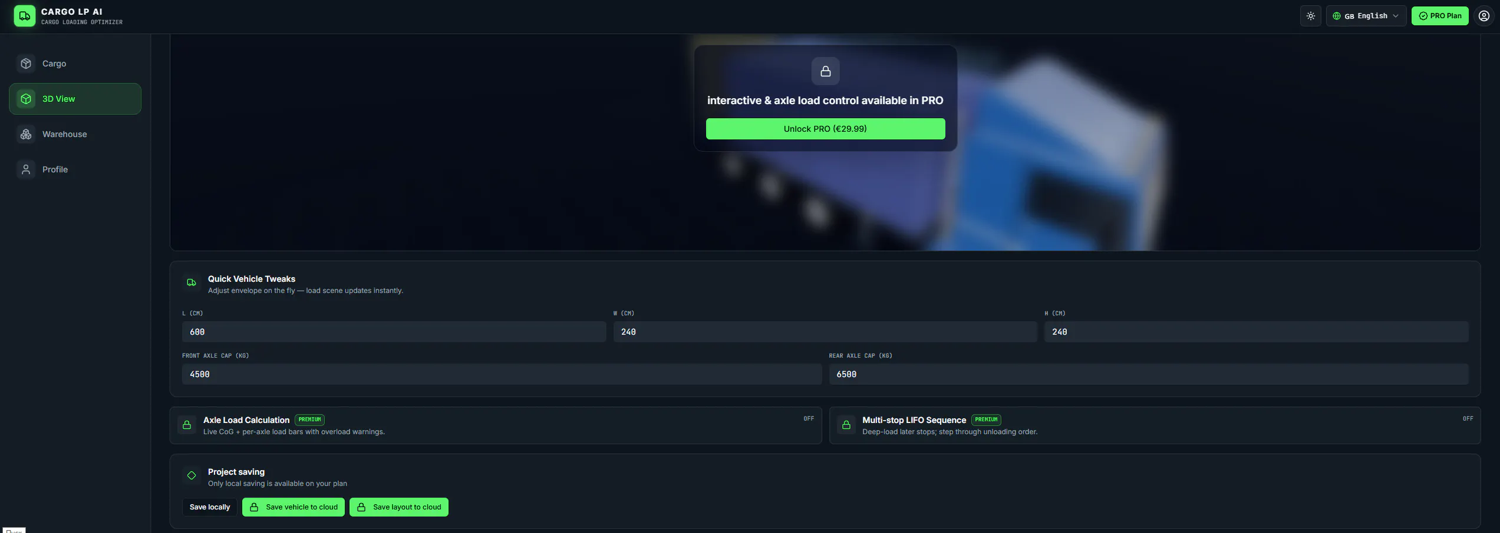Image resolution: width=1500 pixels, height=533 pixels.
Task: Click the Save locally button
Action: [x=210, y=507]
